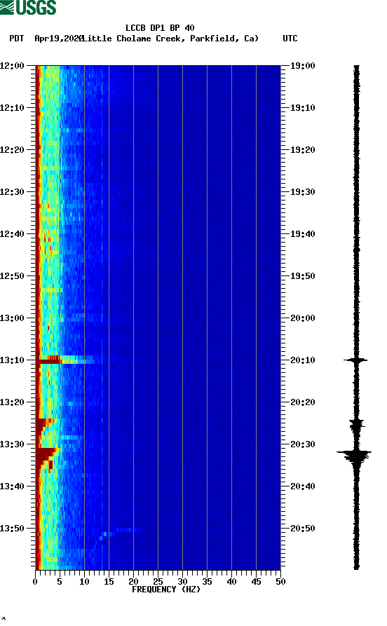Click the 13:50 PDT time label
Viewport: 387px width, 626px height.
pyautogui.click(x=12, y=528)
